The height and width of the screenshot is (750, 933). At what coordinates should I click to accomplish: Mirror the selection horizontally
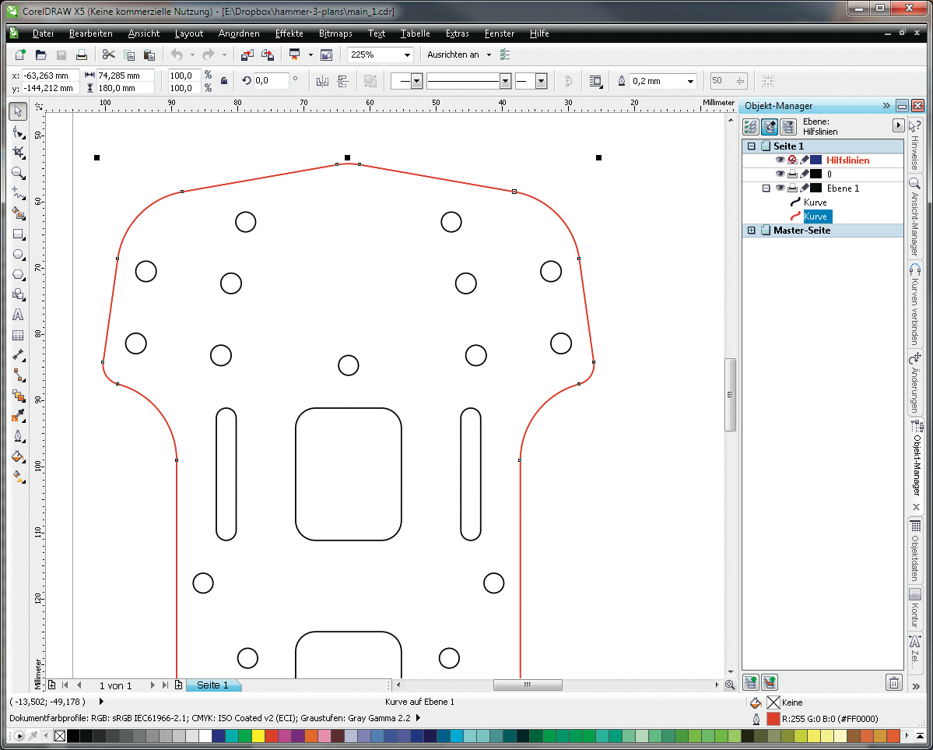(322, 81)
